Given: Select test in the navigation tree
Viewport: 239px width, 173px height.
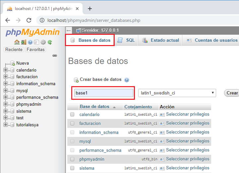Looking at the screenshot, I should click(x=20, y=118).
